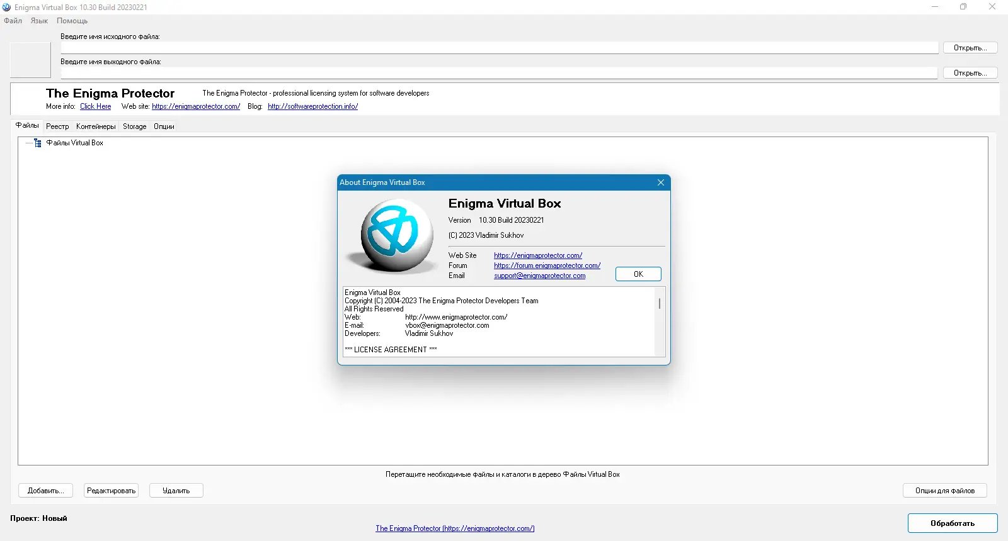Click the (C) 2023 Vladimir Sukhov text
The width and height of the screenshot is (1008, 541).
(x=486, y=235)
